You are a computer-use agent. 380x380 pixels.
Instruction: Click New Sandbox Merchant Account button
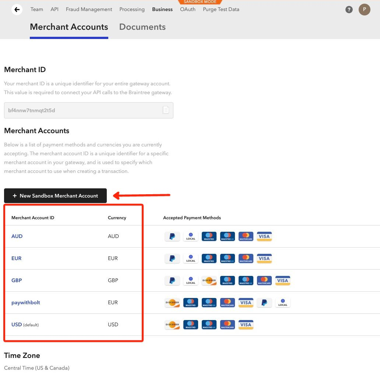55,196
